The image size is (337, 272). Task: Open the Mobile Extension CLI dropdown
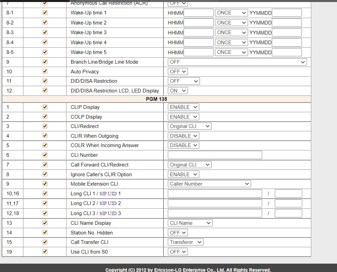click(x=209, y=184)
